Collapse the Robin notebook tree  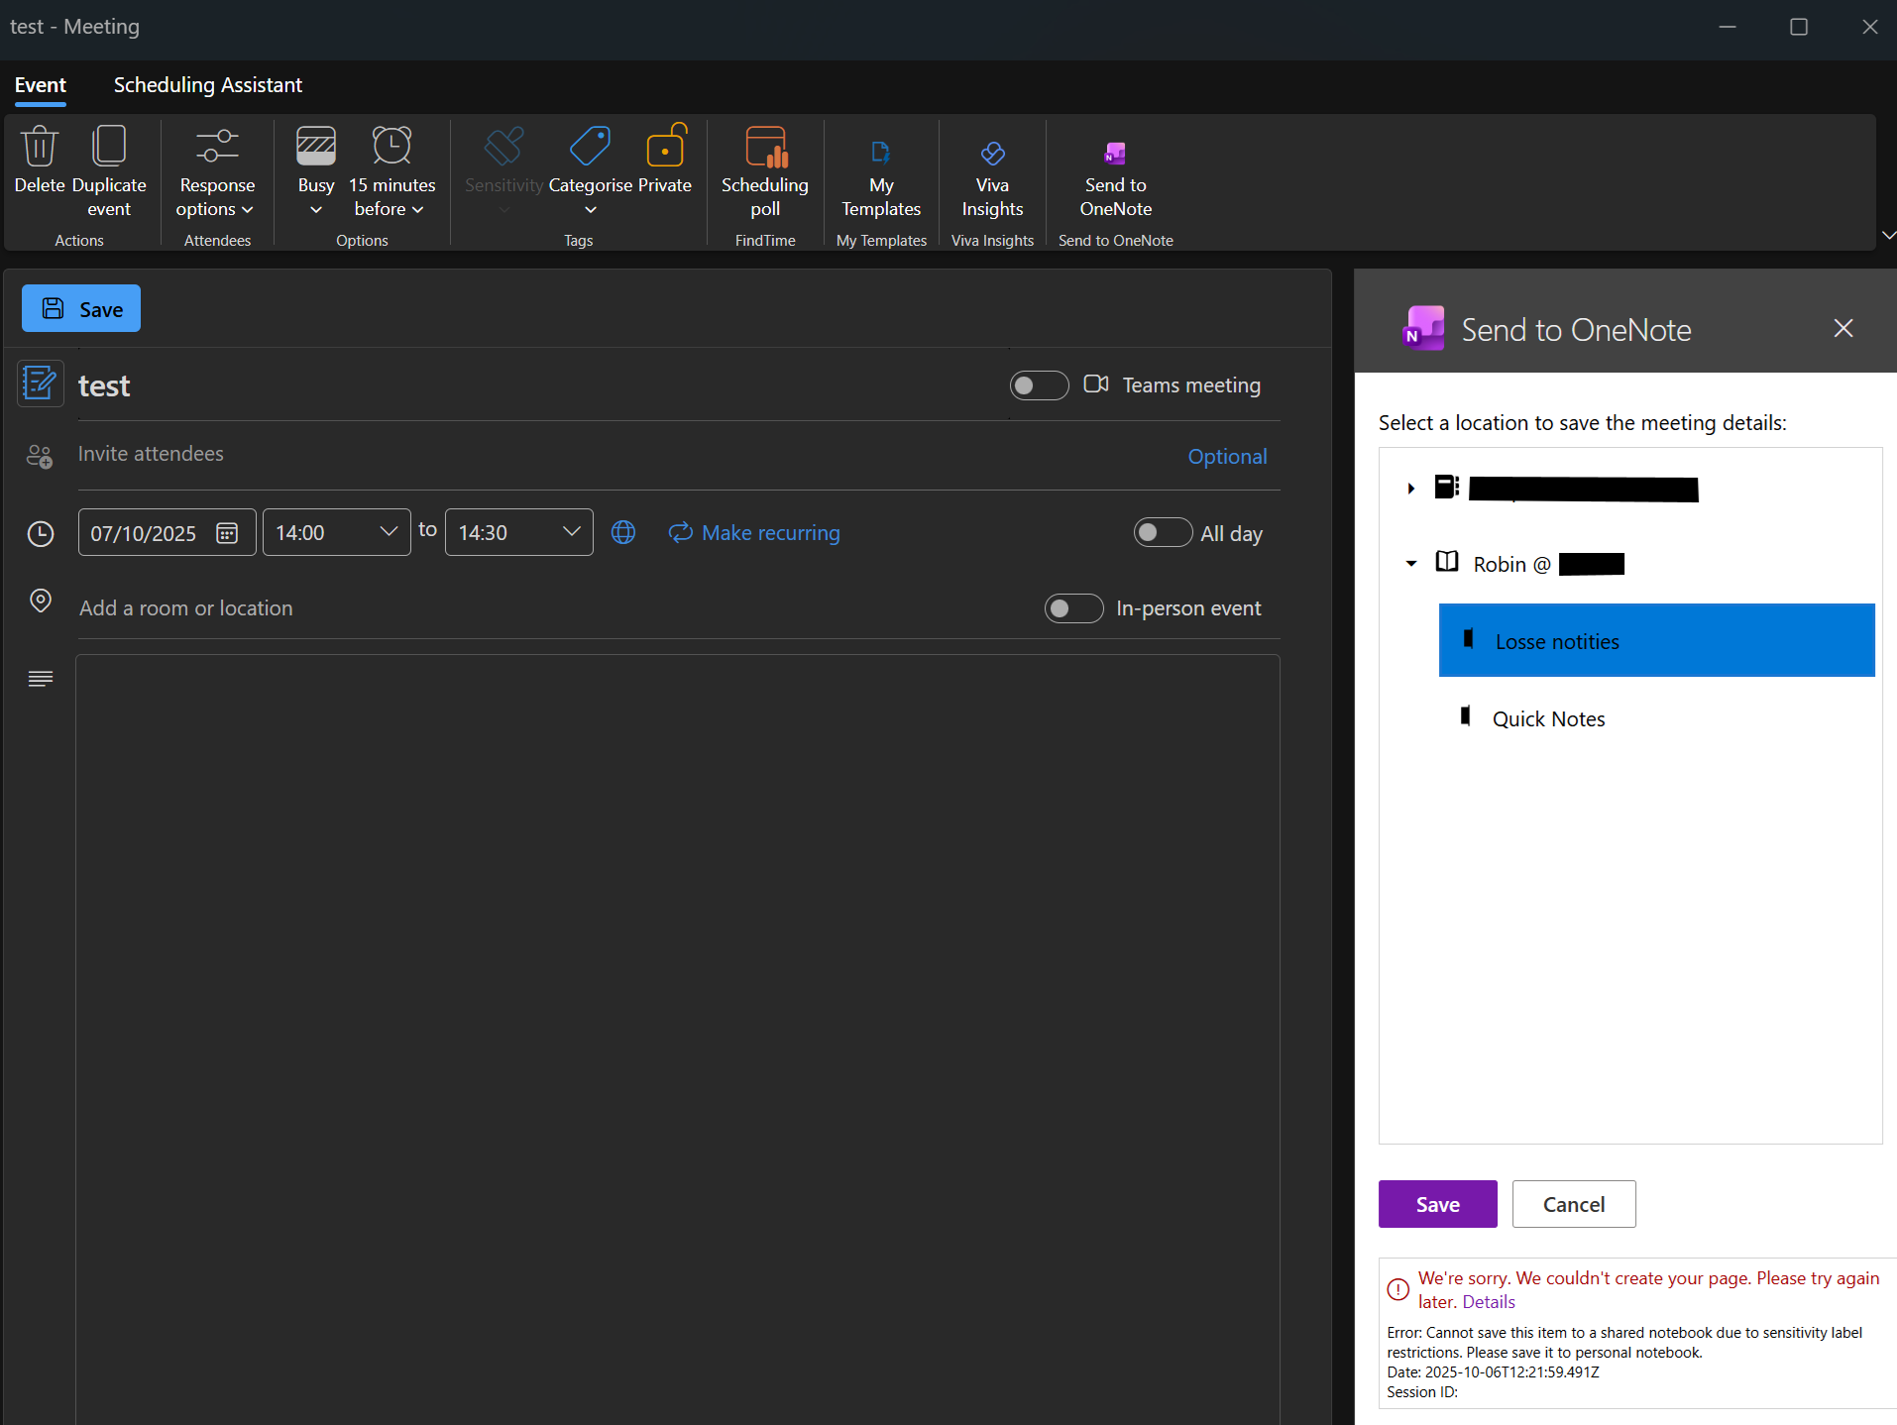[x=1411, y=564]
